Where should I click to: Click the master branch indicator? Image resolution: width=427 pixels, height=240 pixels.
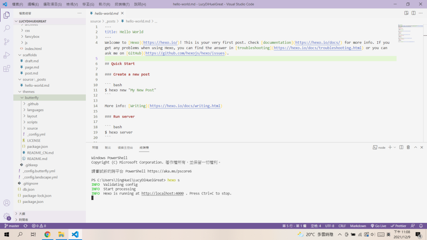[12, 226]
